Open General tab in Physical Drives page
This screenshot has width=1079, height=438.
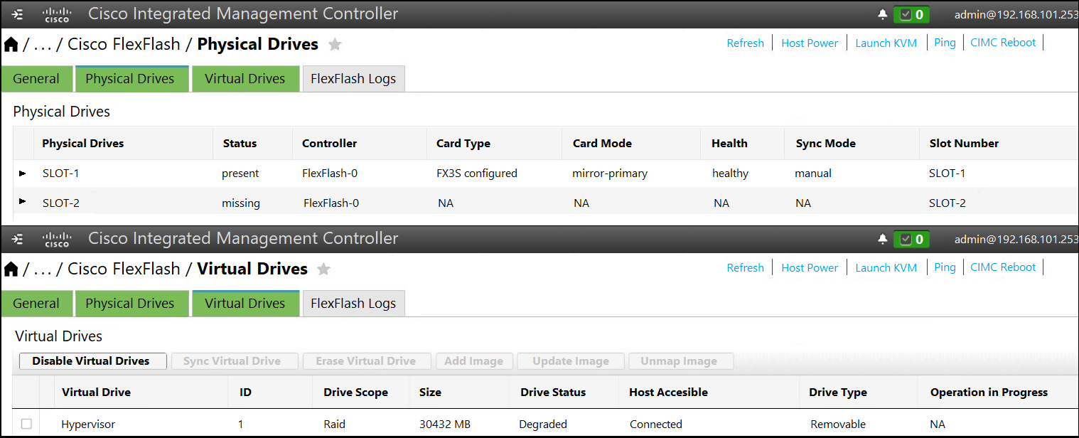[36, 78]
